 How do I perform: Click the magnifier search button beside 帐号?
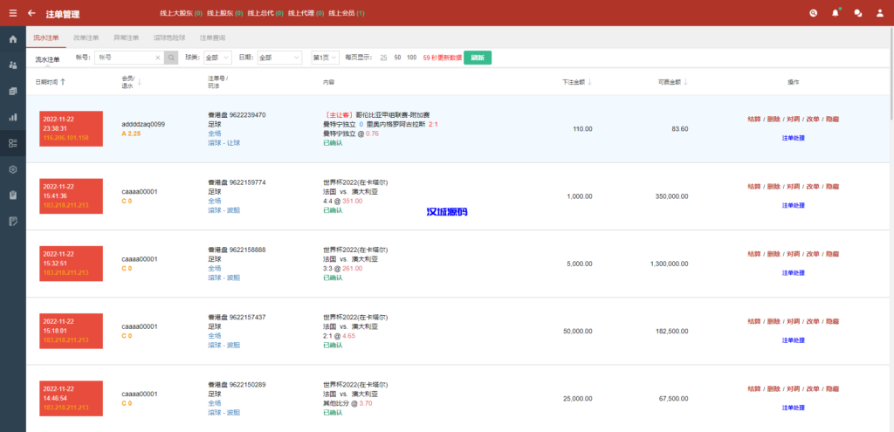pyautogui.click(x=171, y=58)
